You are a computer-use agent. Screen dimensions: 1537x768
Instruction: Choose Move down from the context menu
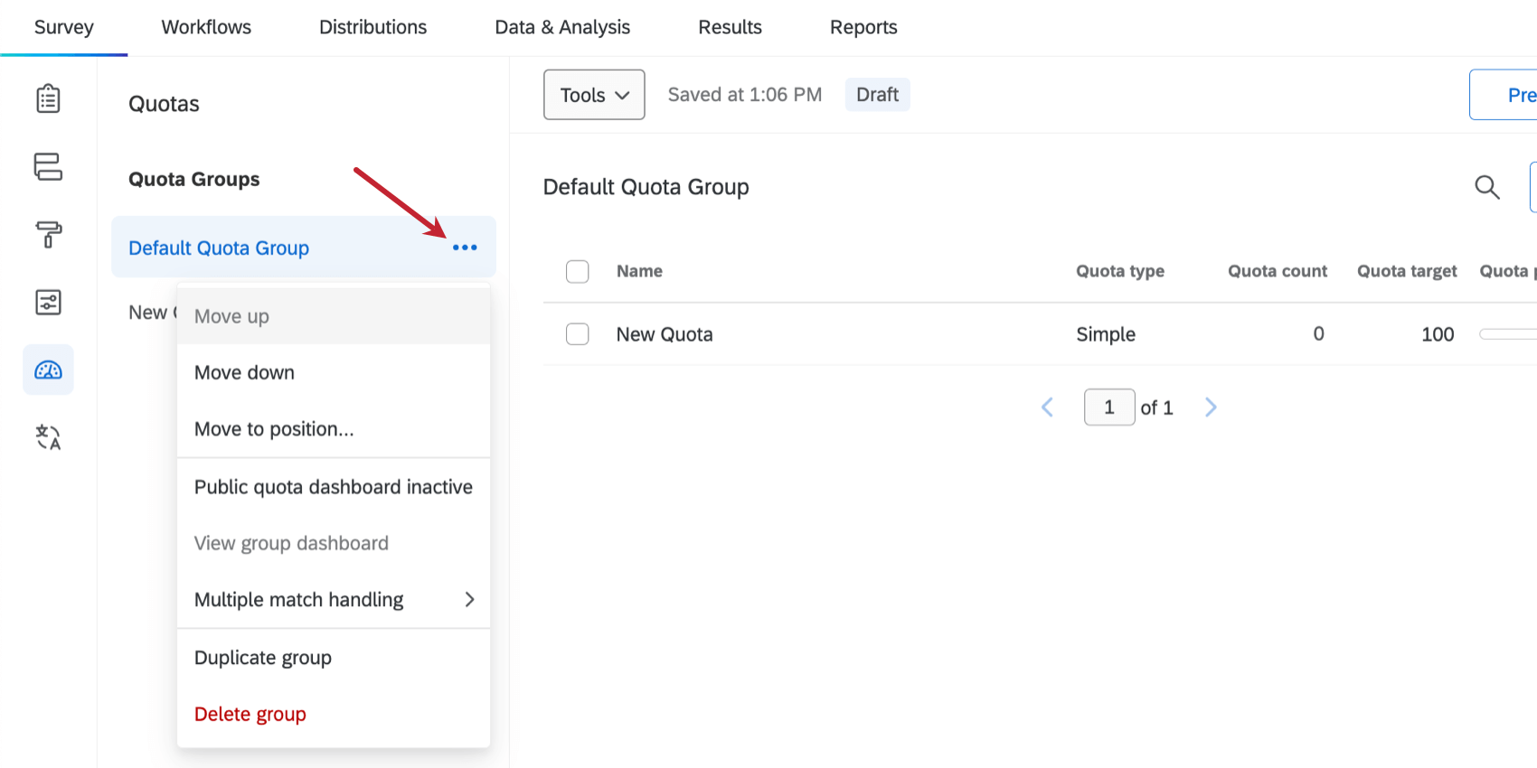244,372
